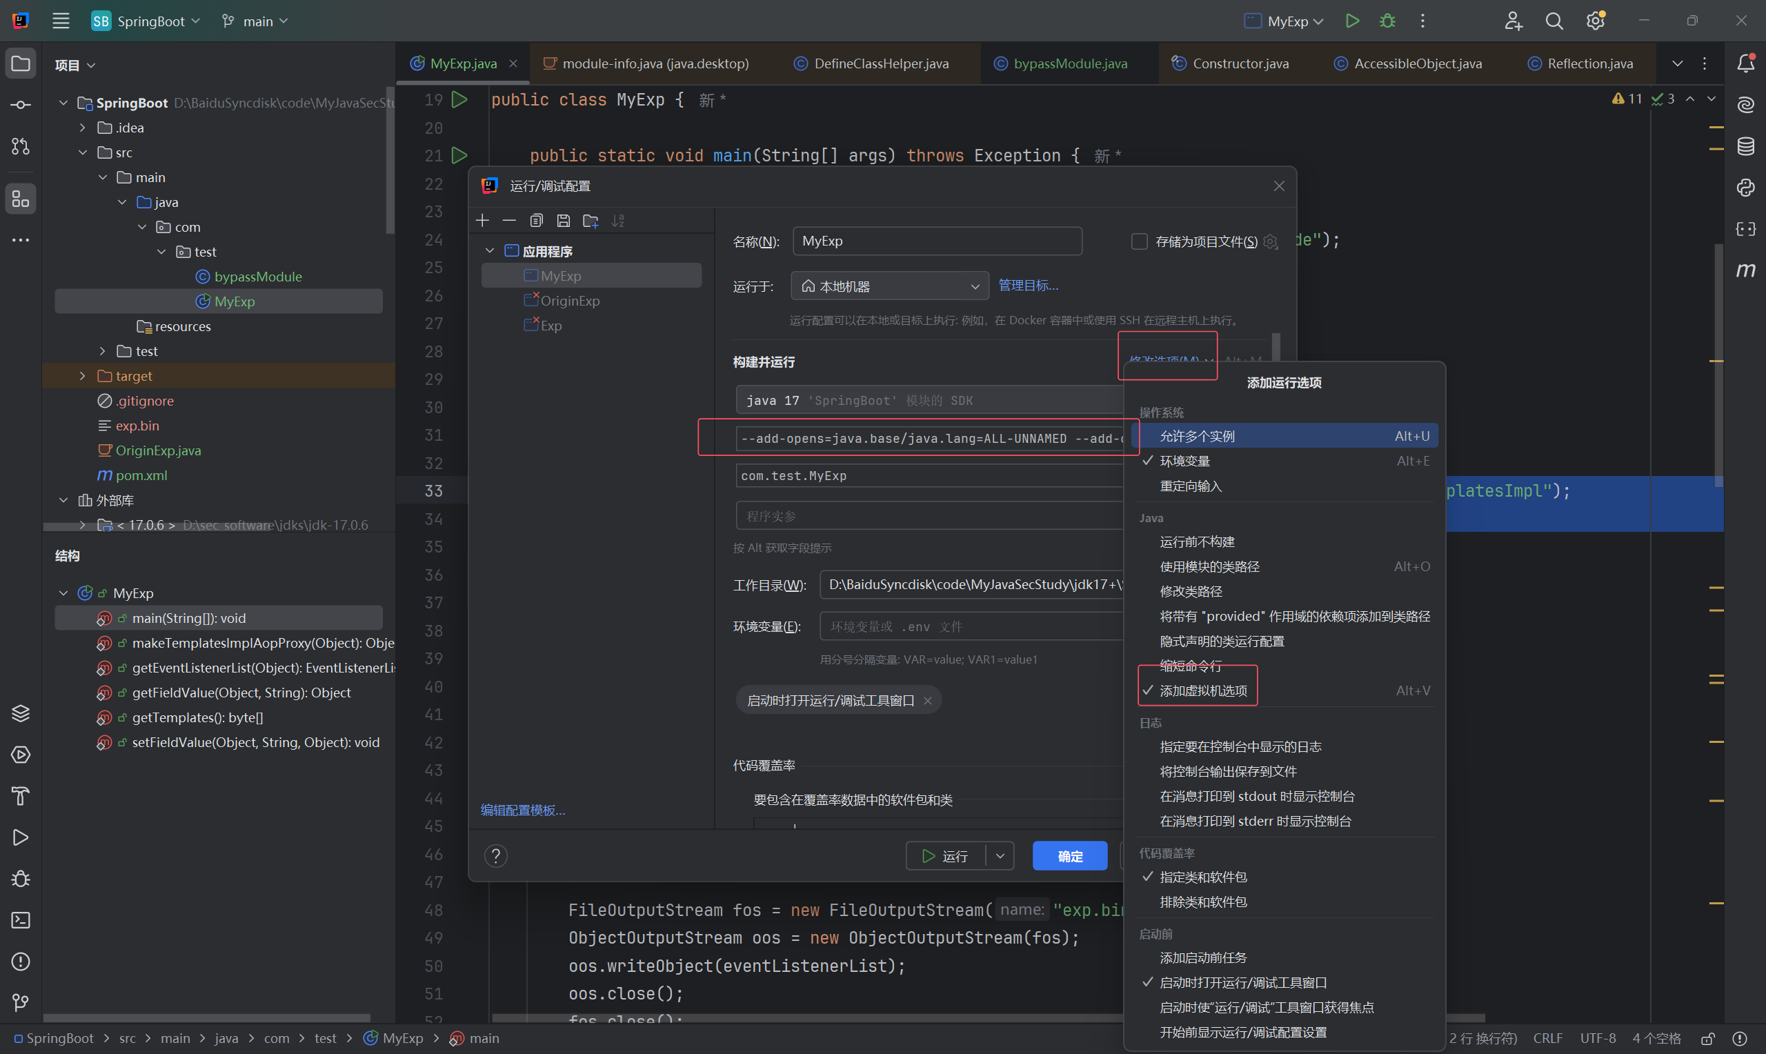The image size is (1766, 1054).
Task: Click the 名称 input field containing MyExp
Action: 937,241
